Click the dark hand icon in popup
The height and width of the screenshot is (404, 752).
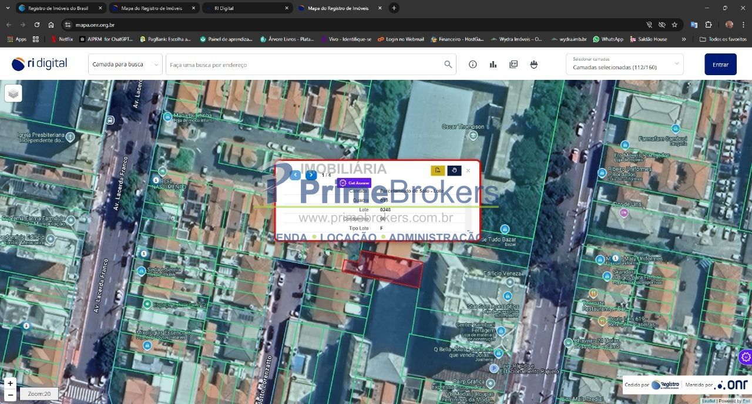[x=454, y=170]
